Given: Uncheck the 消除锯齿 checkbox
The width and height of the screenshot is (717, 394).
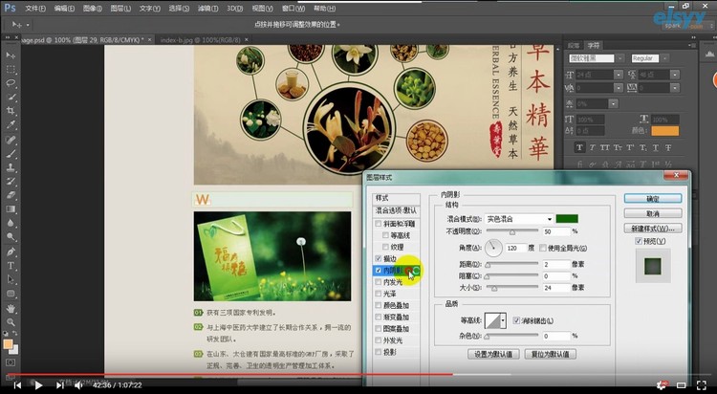Looking at the screenshot, I should click(x=516, y=320).
